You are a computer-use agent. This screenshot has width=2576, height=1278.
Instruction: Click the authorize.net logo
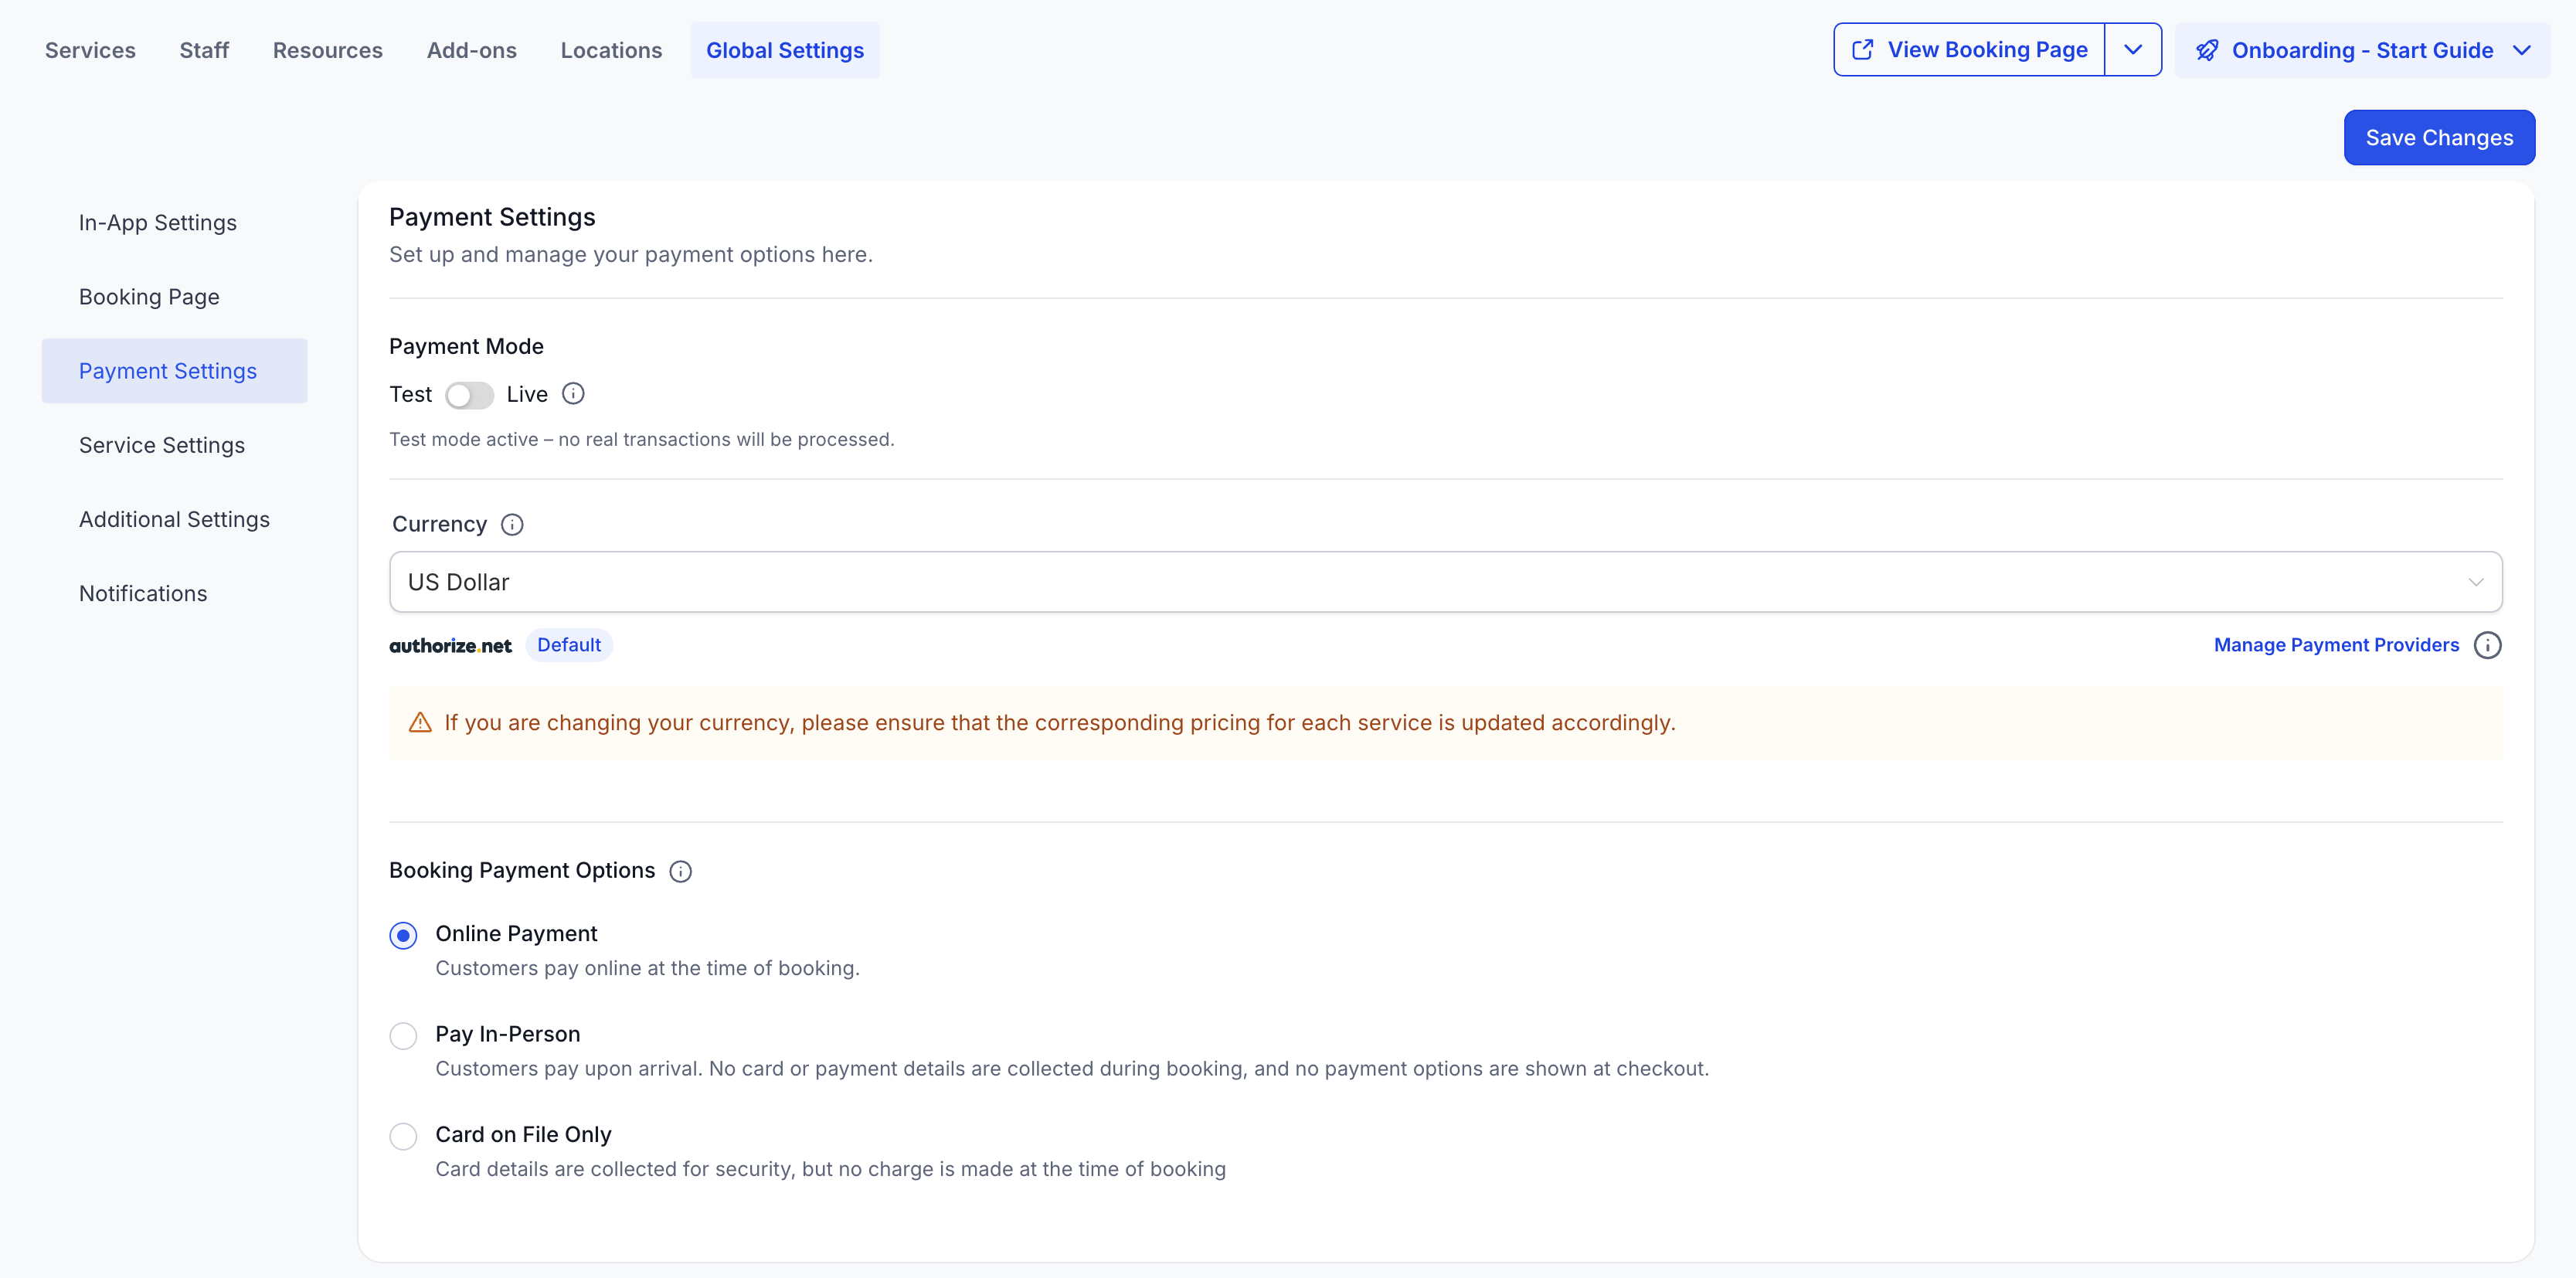(450, 646)
